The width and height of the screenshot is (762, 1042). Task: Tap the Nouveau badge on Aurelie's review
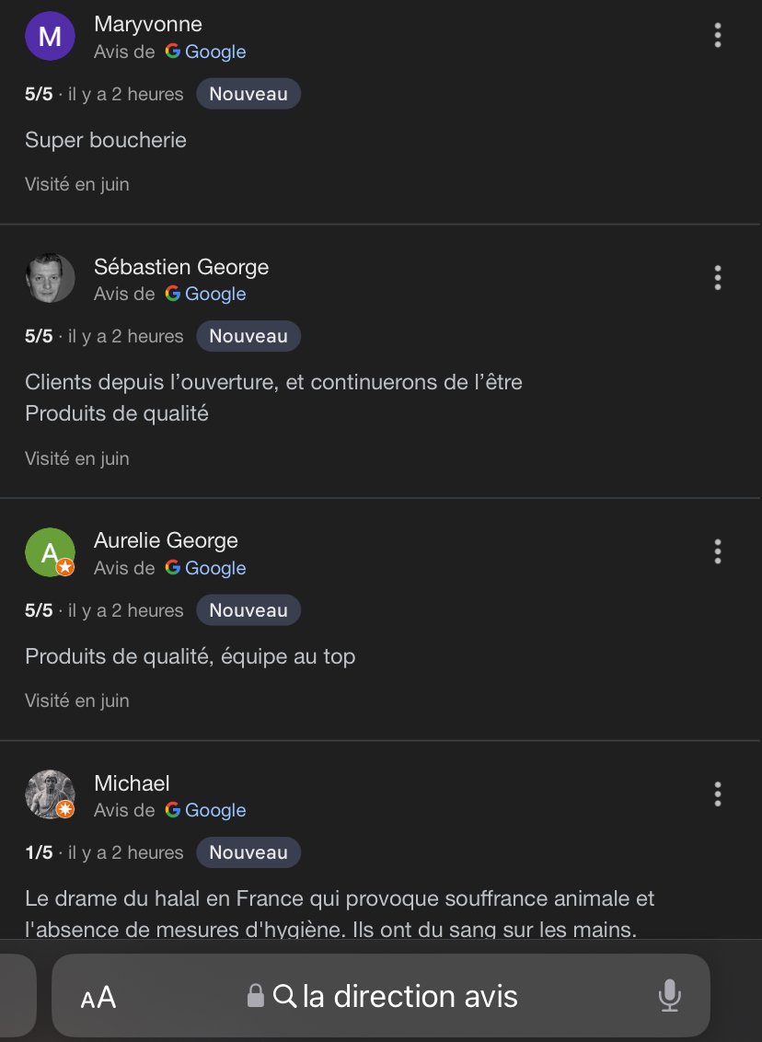pos(248,610)
